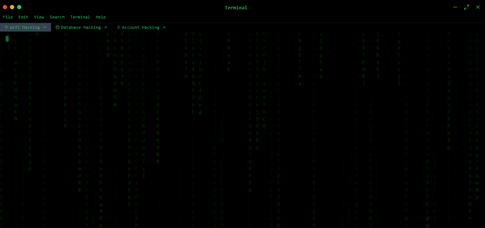Open the File menu
485x228 pixels.
[x=8, y=17]
